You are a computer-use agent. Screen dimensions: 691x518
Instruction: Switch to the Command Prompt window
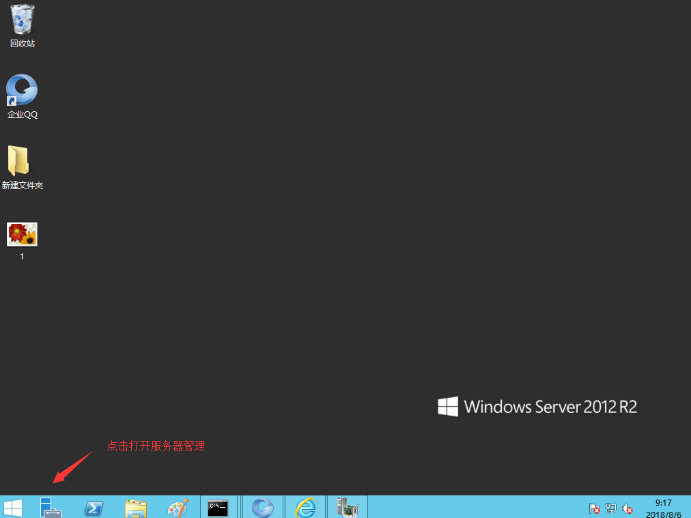pyautogui.click(x=218, y=507)
